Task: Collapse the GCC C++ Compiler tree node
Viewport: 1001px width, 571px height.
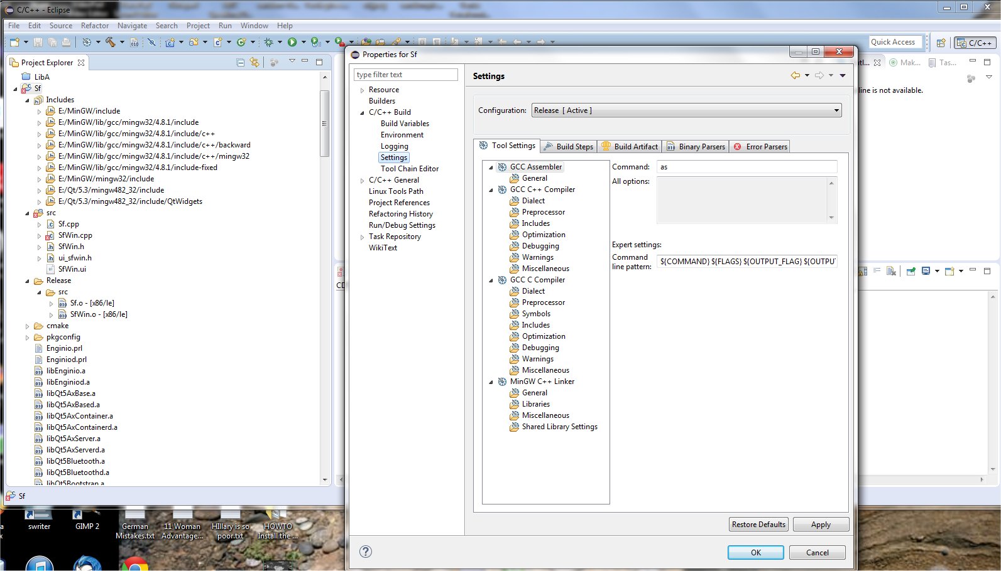Action: pos(491,189)
